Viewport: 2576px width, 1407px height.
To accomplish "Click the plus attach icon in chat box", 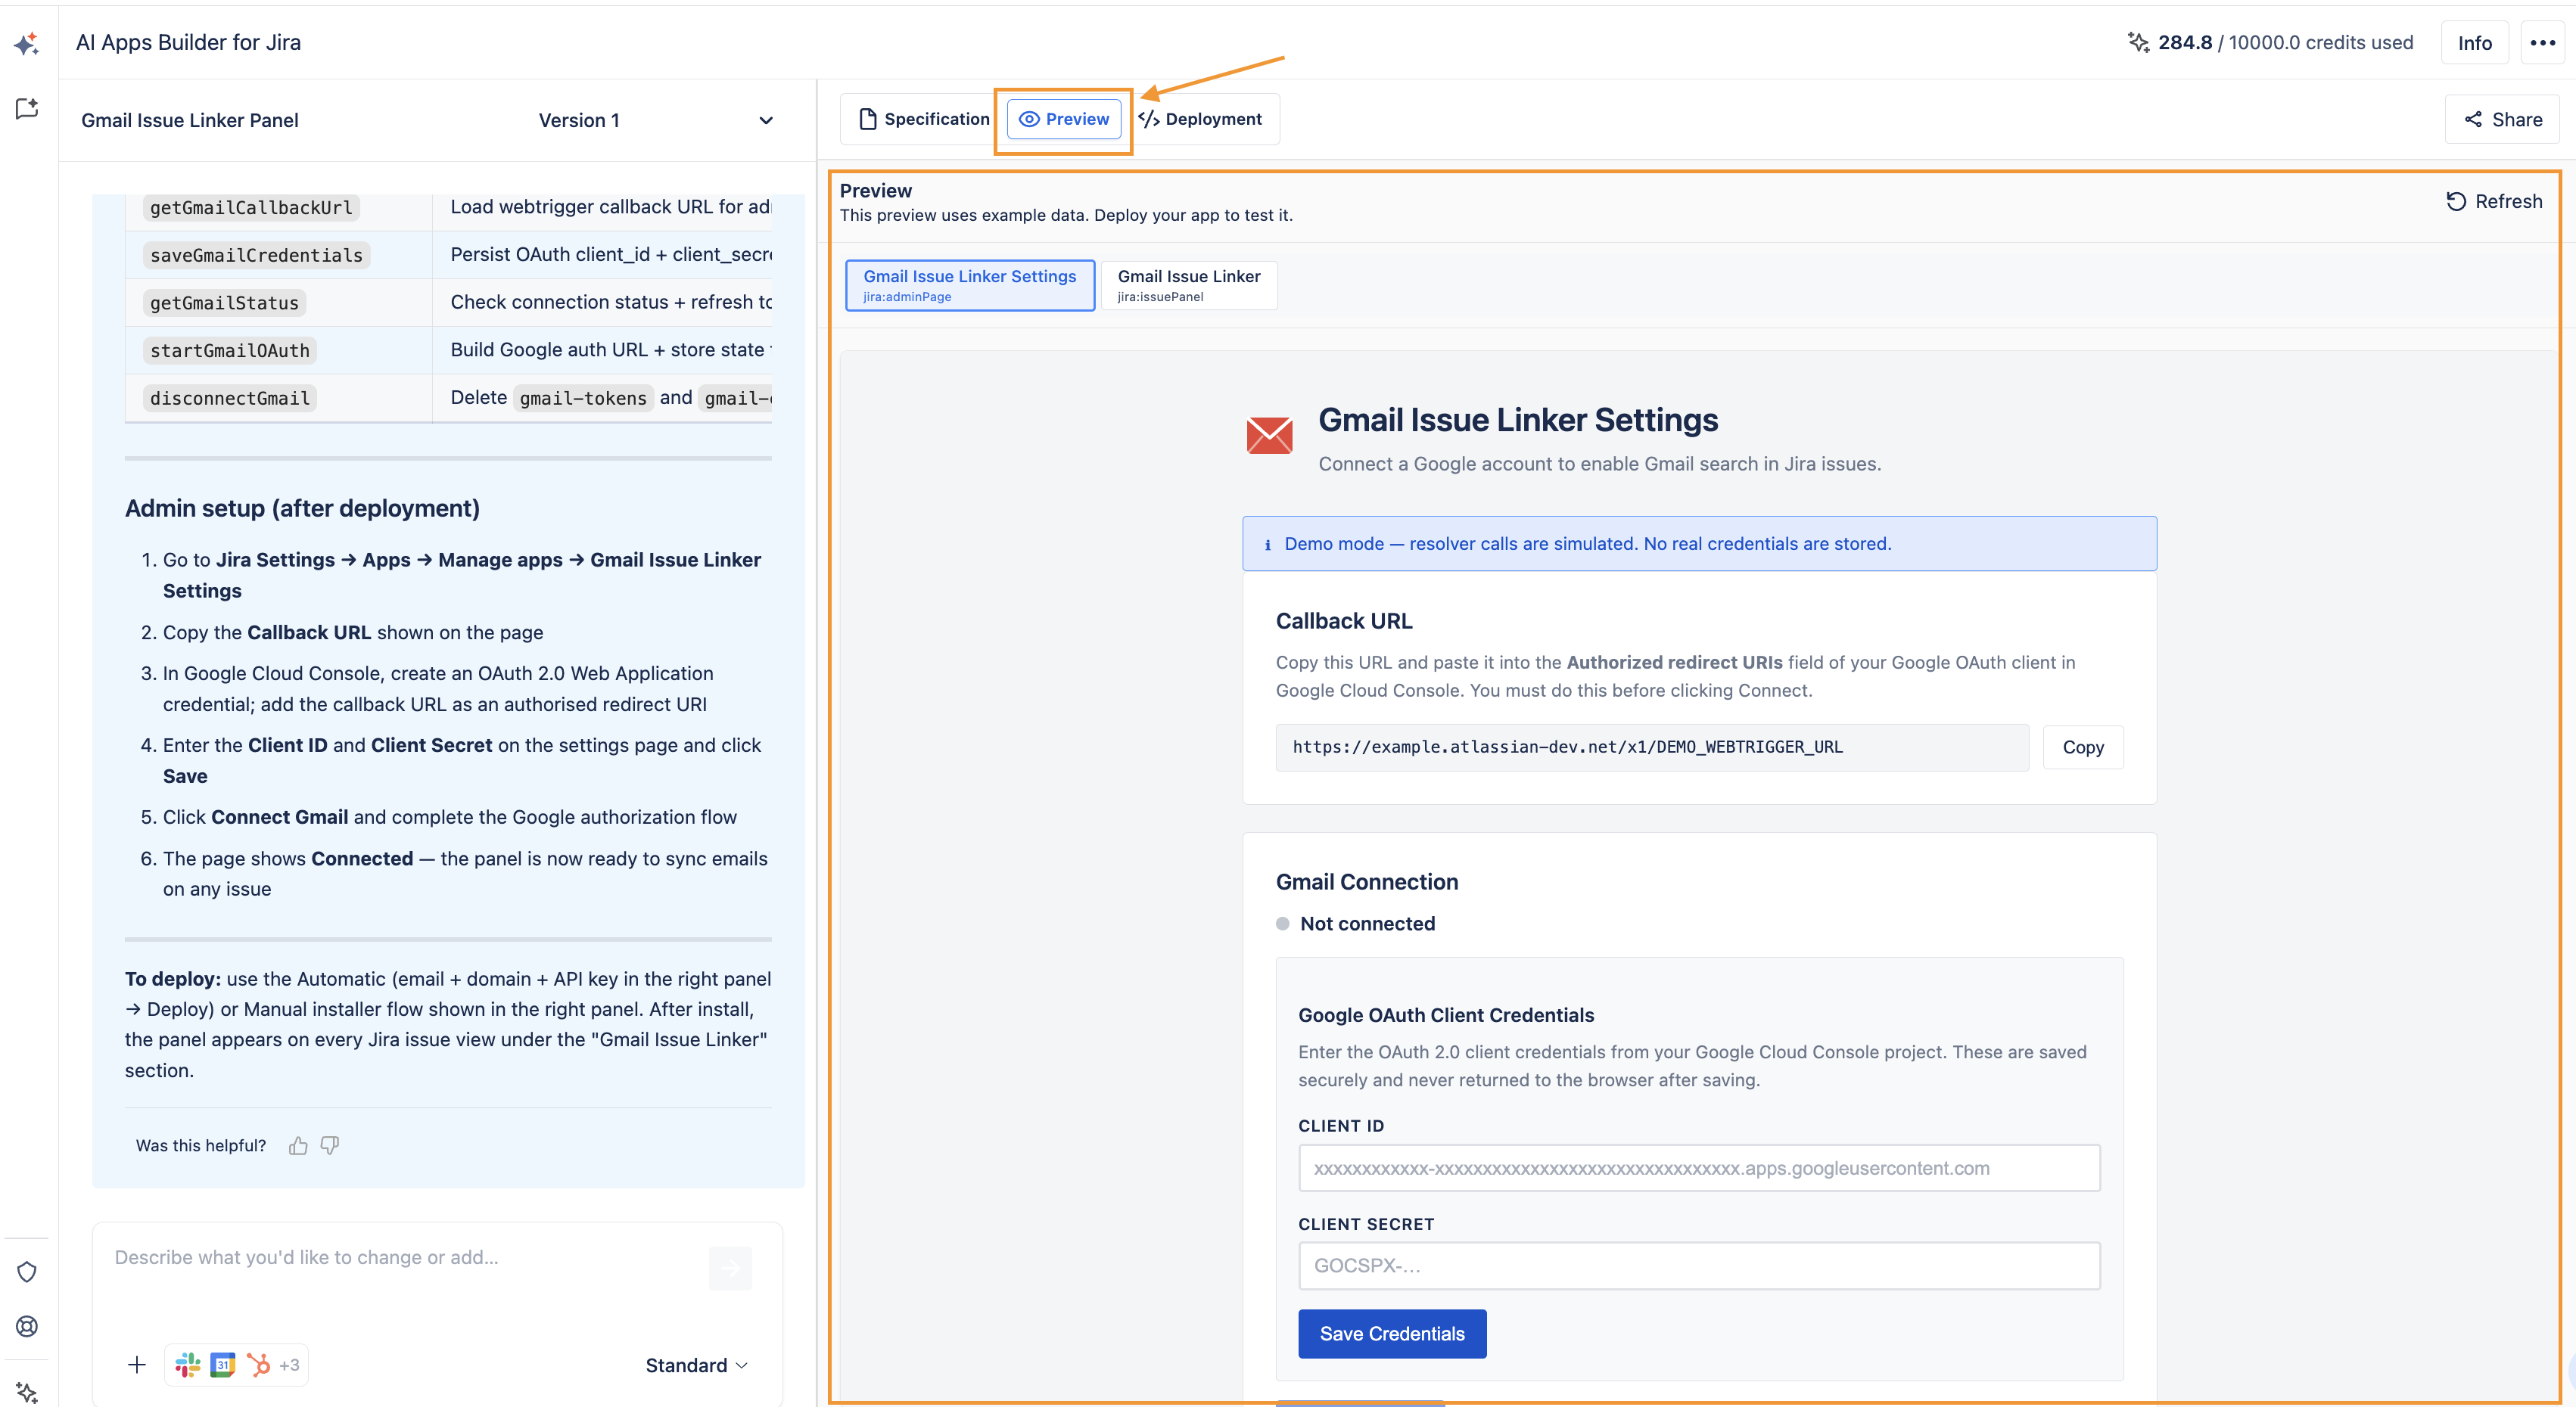I will [x=137, y=1365].
